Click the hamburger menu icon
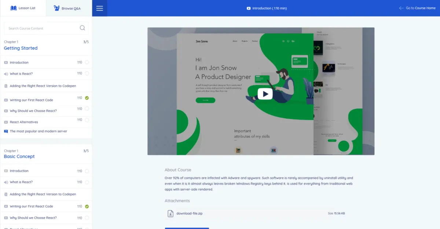The height and width of the screenshot is (229, 440). pyautogui.click(x=99, y=8)
